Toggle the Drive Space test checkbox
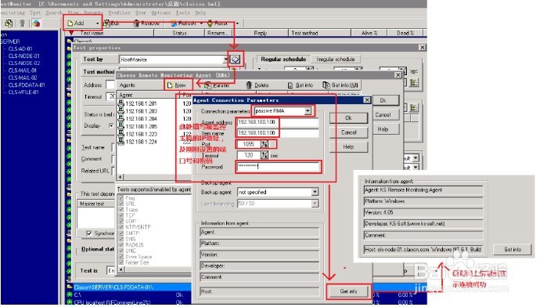The height and width of the screenshot is (307, 540). click(x=121, y=257)
